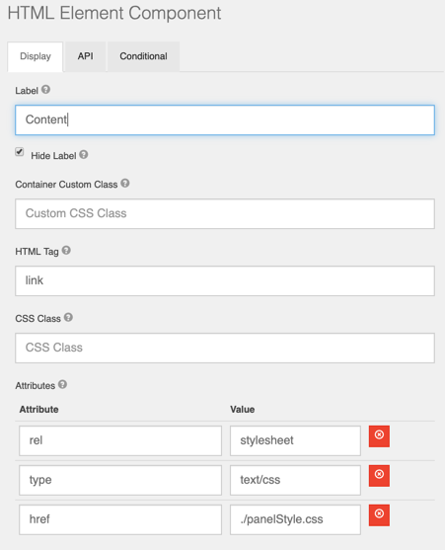Remove the href attribute row

tap(379, 515)
